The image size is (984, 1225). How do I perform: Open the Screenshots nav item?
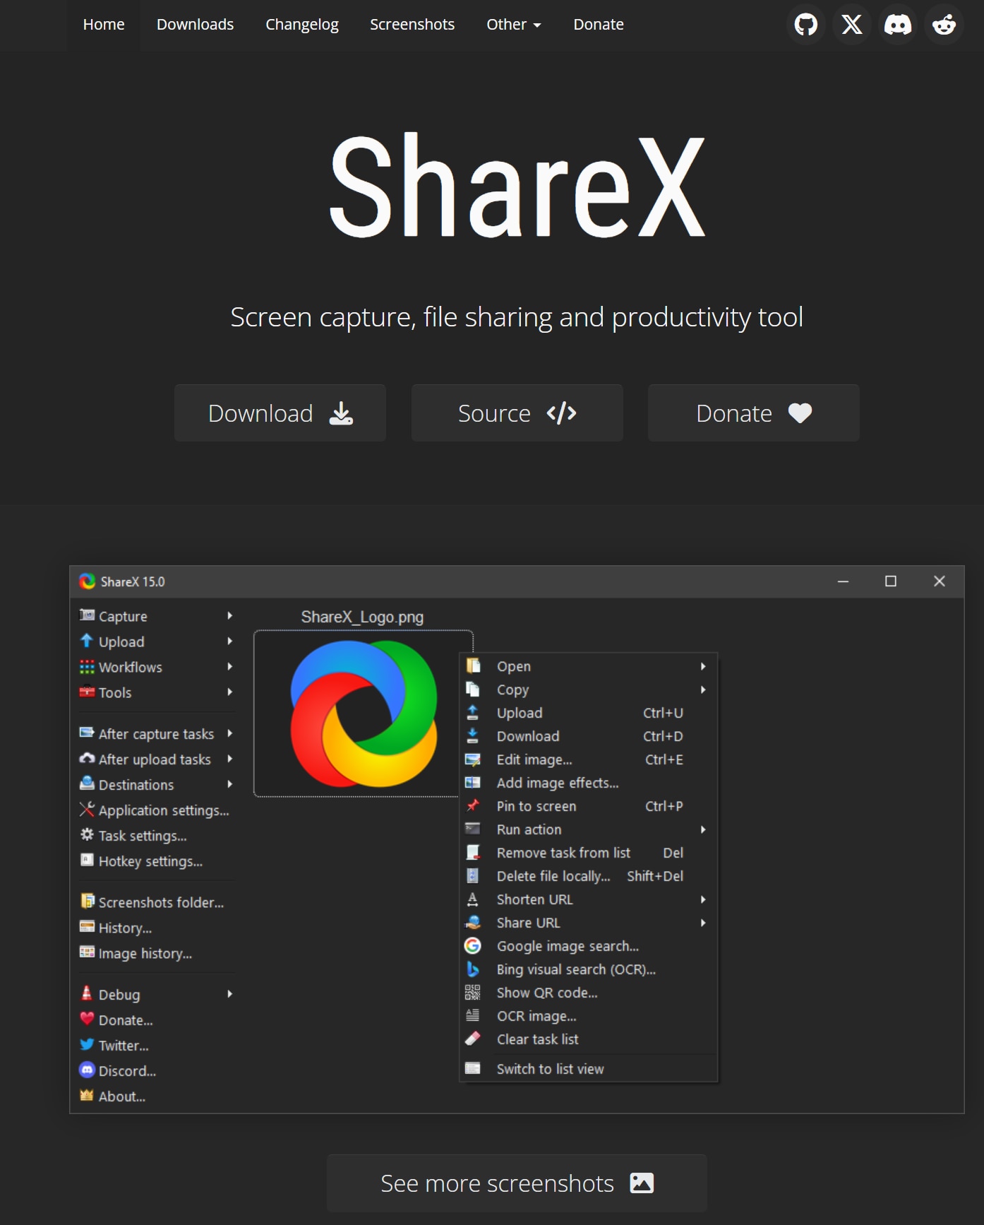click(412, 25)
